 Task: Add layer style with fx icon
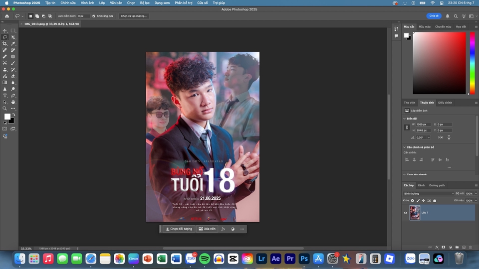click(x=437, y=248)
